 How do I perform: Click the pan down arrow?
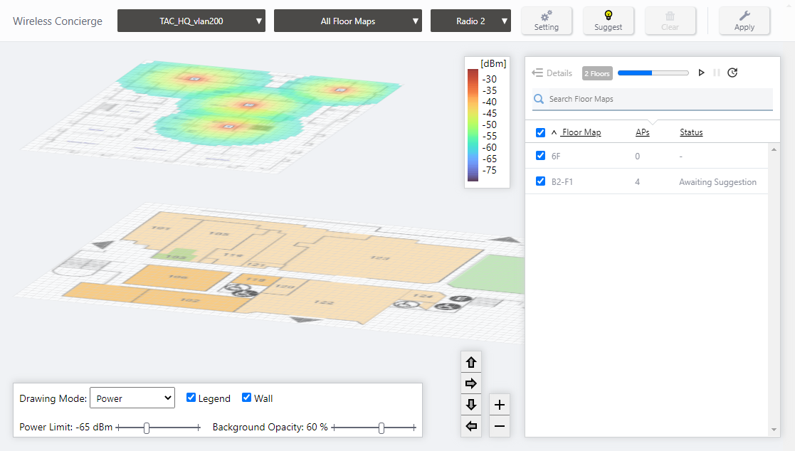tap(471, 405)
